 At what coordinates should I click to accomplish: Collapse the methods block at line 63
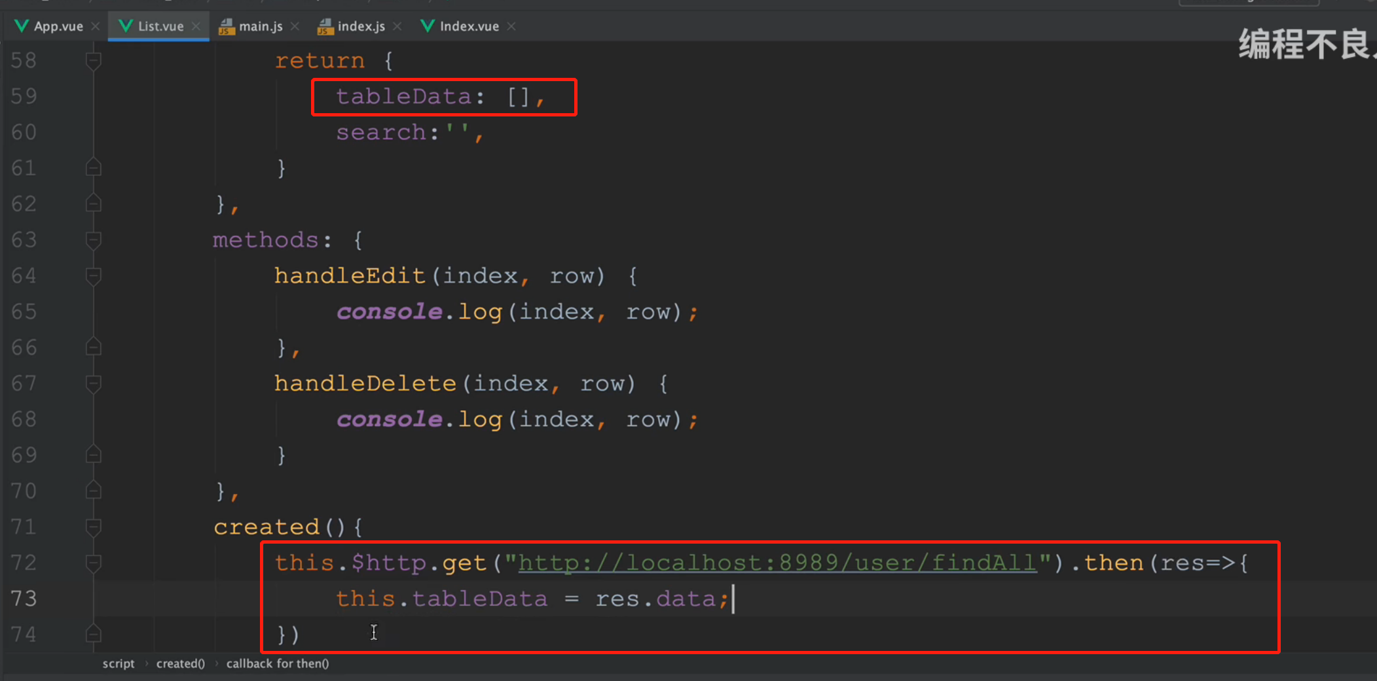[x=94, y=240]
